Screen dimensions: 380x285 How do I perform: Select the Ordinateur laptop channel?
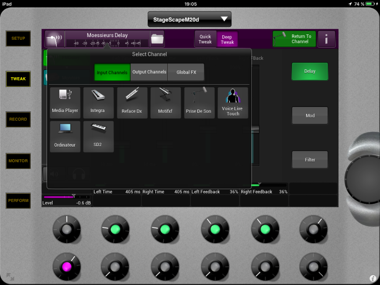click(x=65, y=137)
